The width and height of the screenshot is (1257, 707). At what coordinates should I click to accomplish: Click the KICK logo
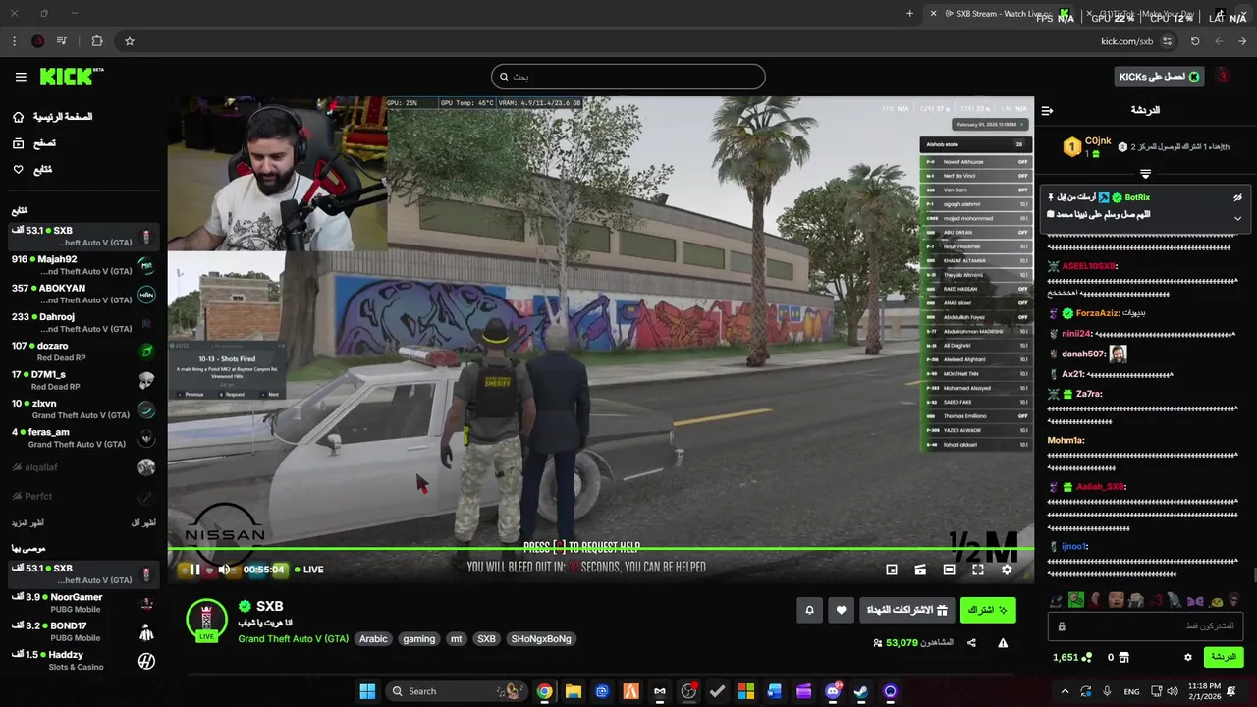72,77
